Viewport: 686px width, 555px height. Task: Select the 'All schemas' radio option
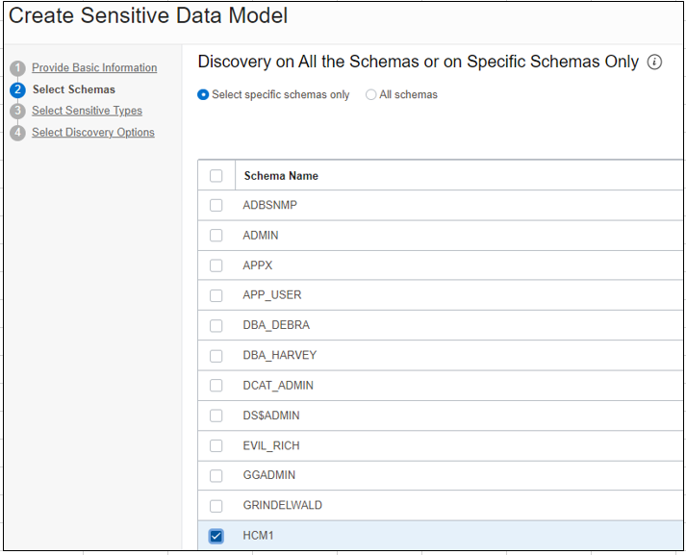(x=371, y=95)
